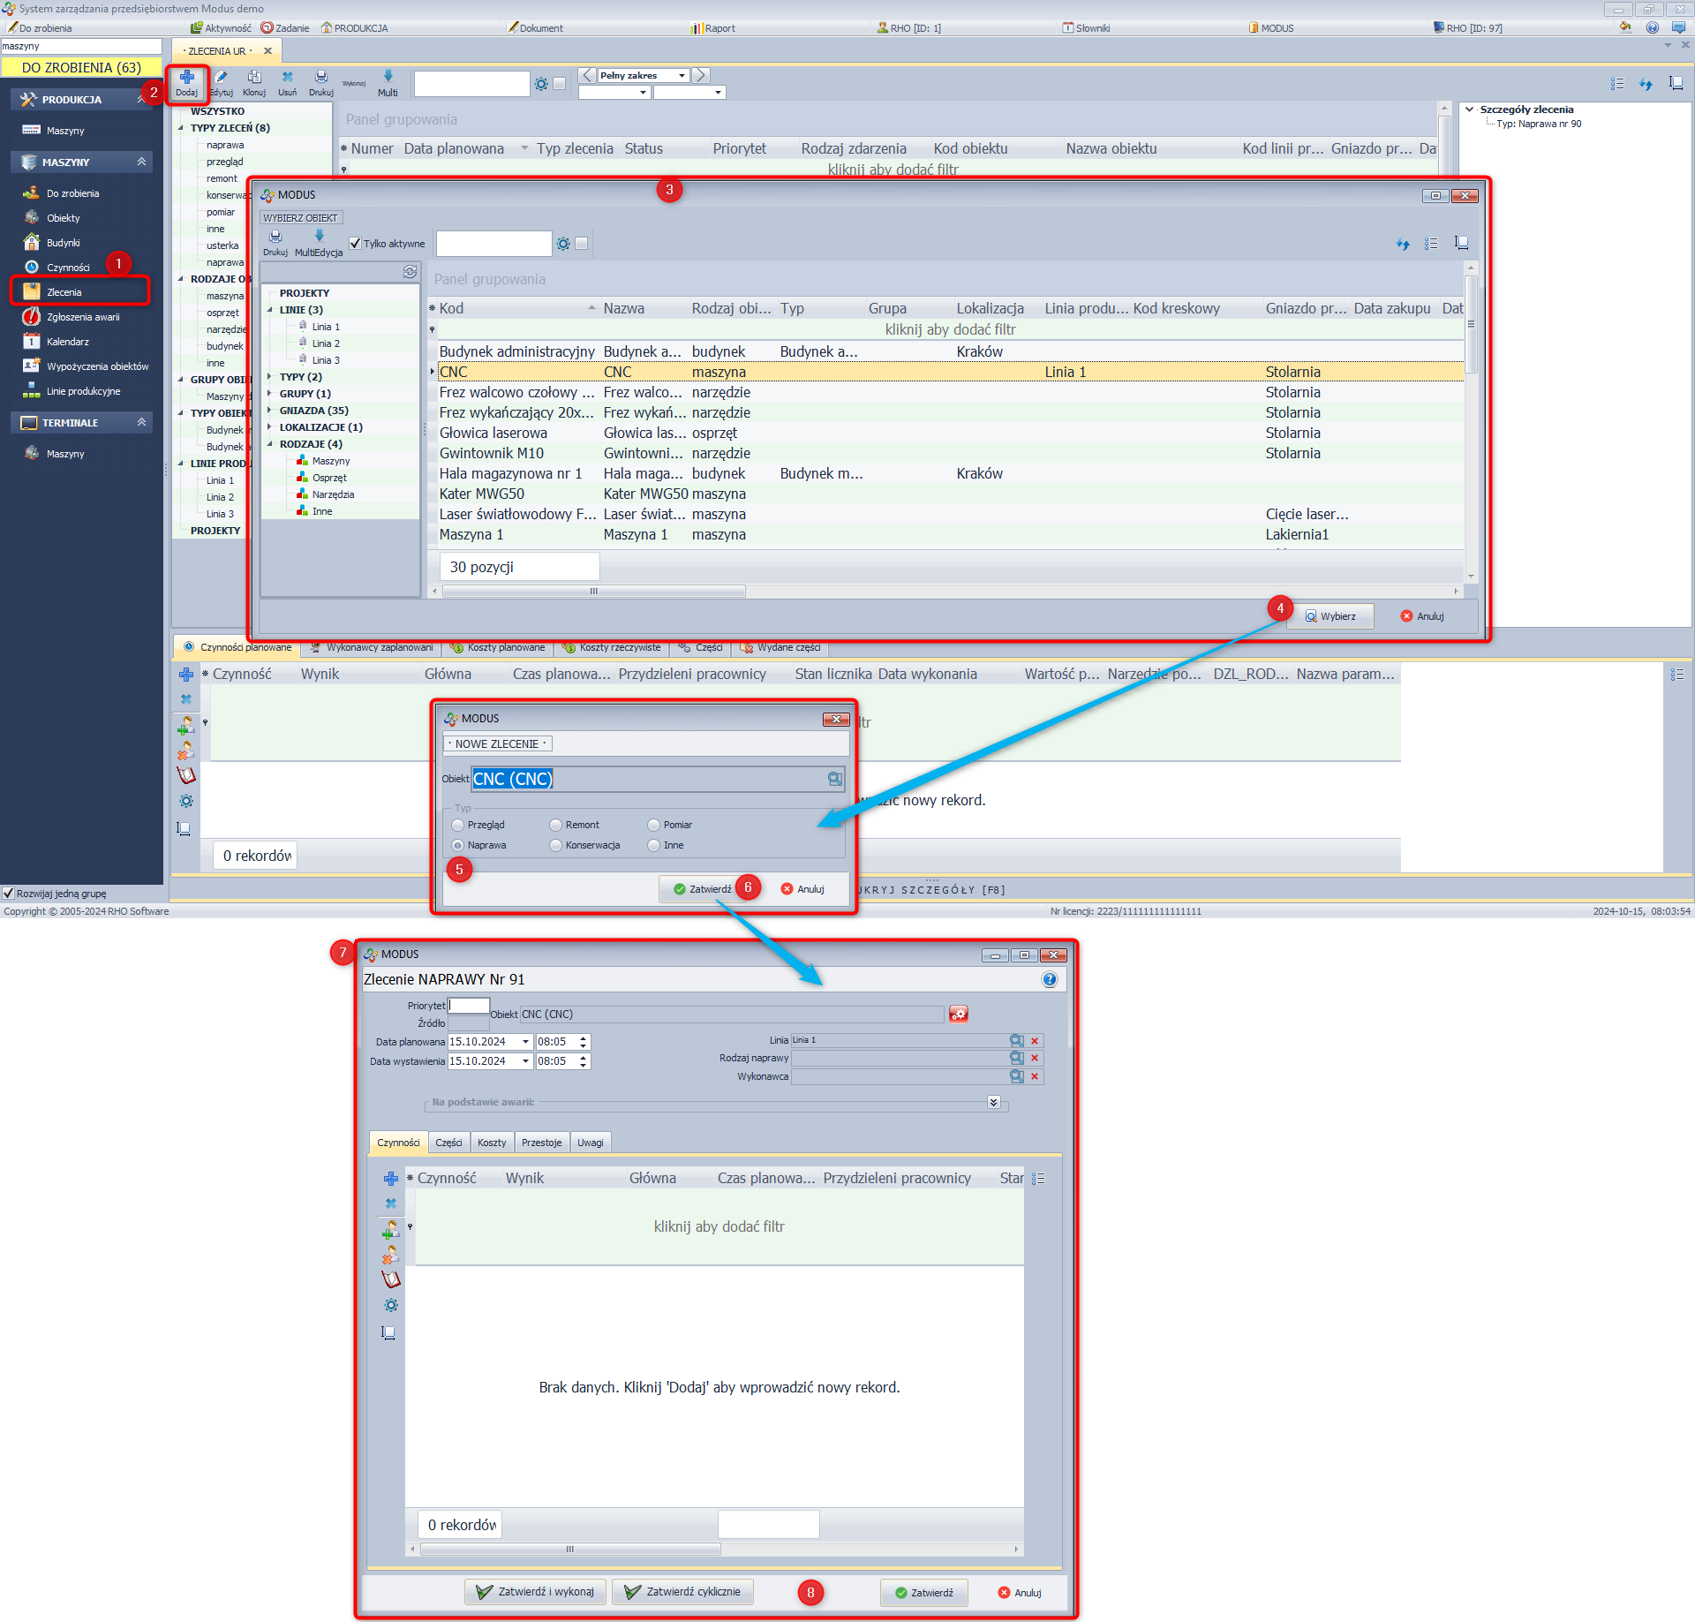This screenshot has height=1622, width=1695.
Task: Open the Pełny zakres dropdown
Action: click(682, 76)
